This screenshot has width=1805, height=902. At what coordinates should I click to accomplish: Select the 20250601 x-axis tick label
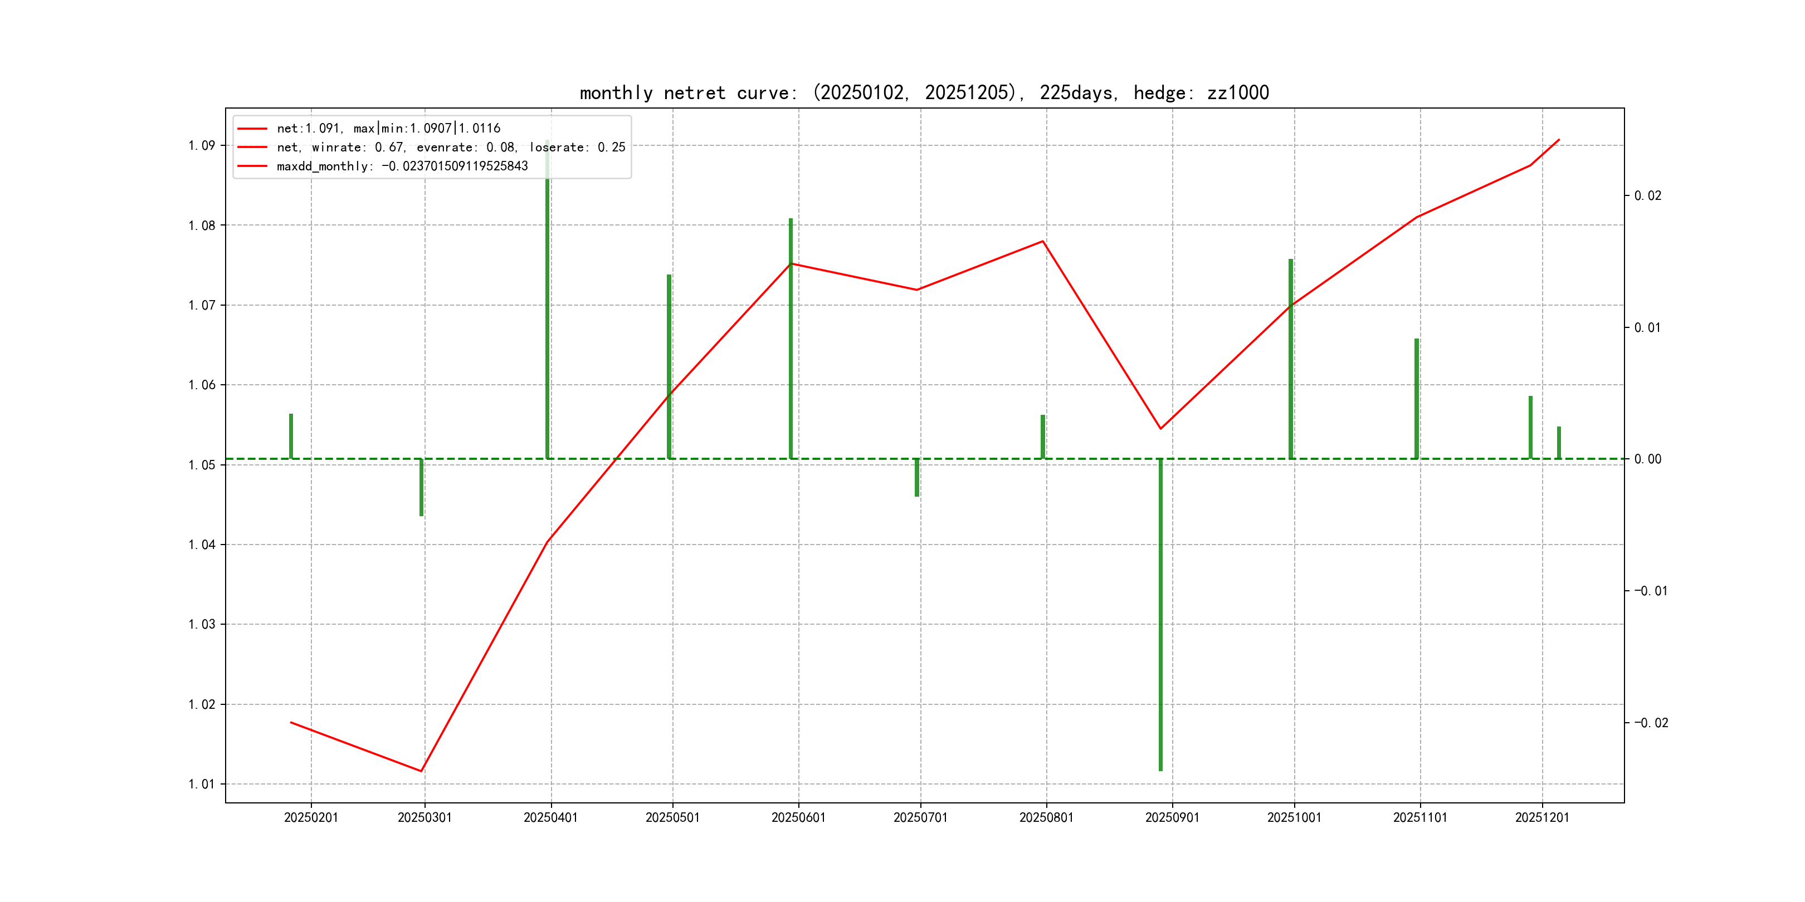tap(798, 817)
